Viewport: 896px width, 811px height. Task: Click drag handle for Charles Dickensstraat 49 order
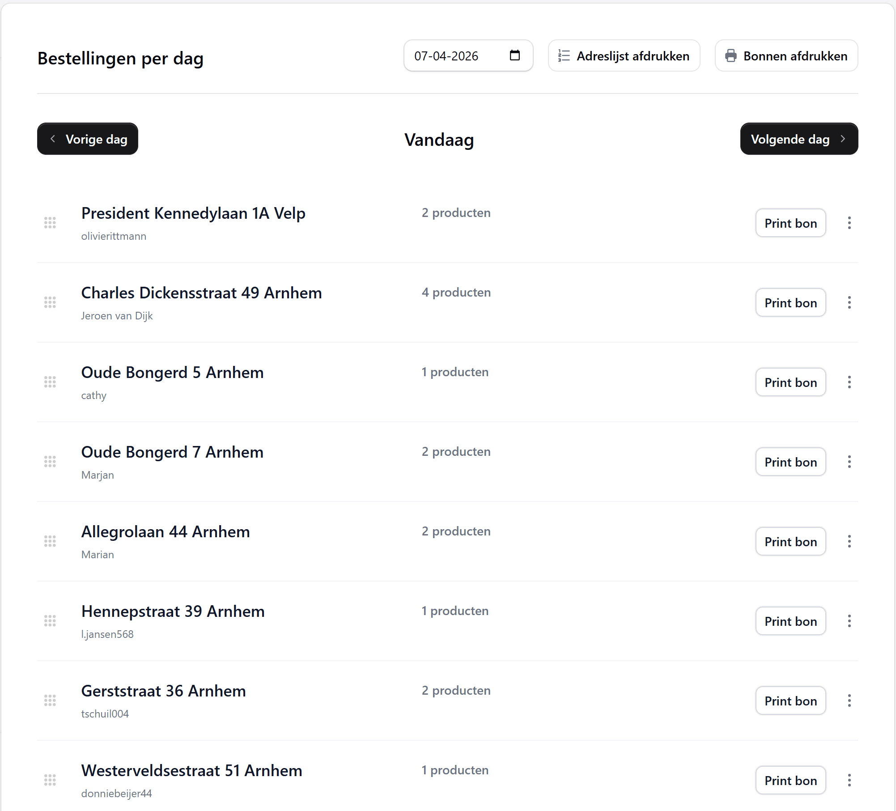[50, 302]
